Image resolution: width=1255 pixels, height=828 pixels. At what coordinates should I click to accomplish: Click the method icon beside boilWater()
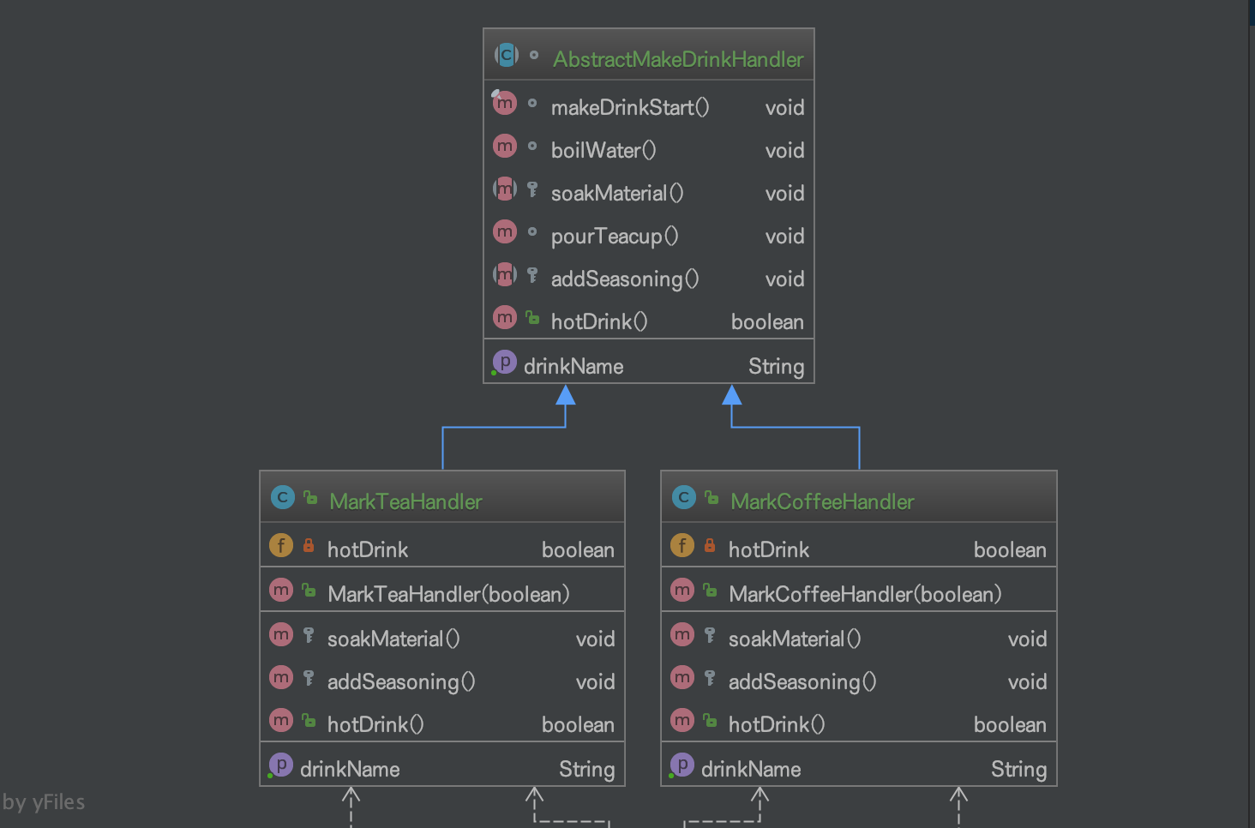tap(505, 146)
